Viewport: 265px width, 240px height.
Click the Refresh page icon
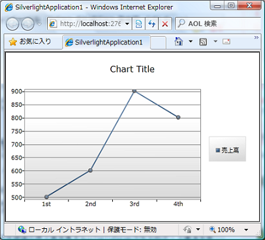151,24
